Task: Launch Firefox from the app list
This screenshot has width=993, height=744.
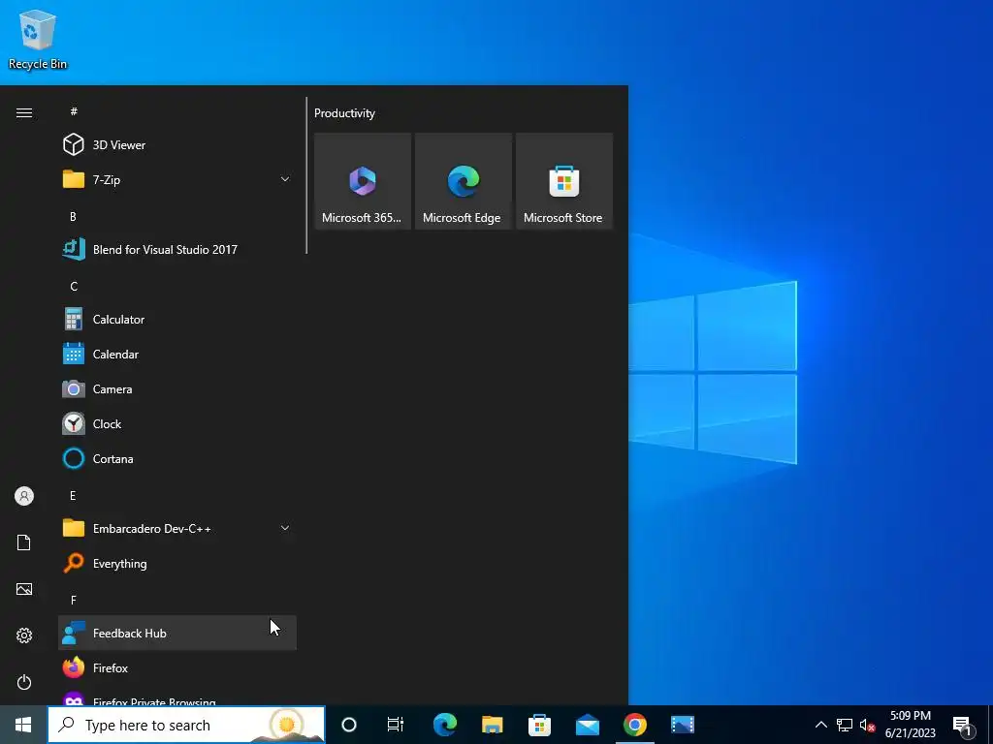Action: 177,667
